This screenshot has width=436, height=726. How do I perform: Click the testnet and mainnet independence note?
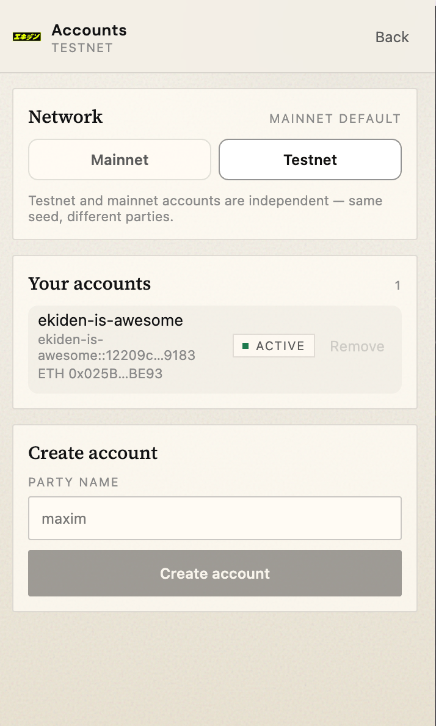click(205, 209)
